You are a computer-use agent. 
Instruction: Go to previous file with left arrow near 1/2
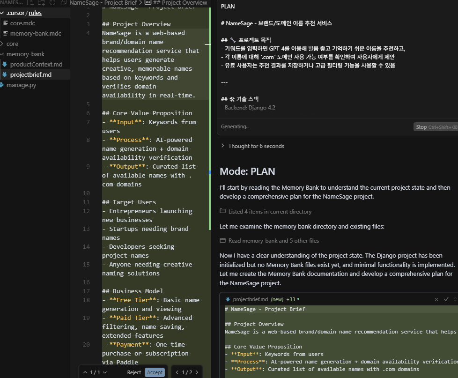177,372
